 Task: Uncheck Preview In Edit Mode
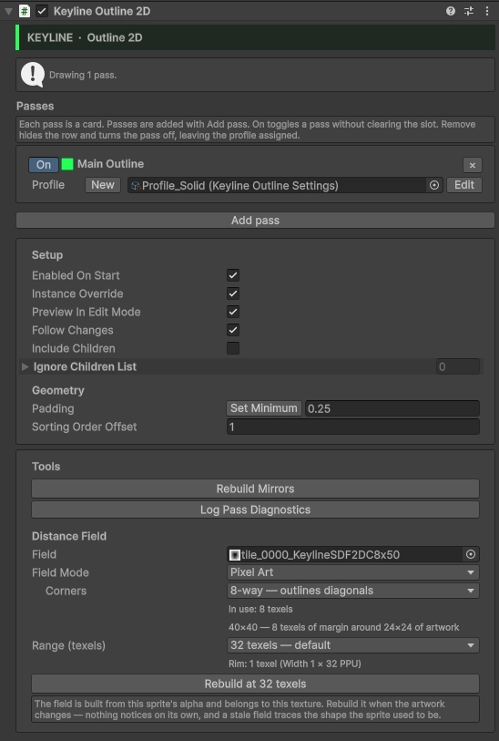[233, 312]
